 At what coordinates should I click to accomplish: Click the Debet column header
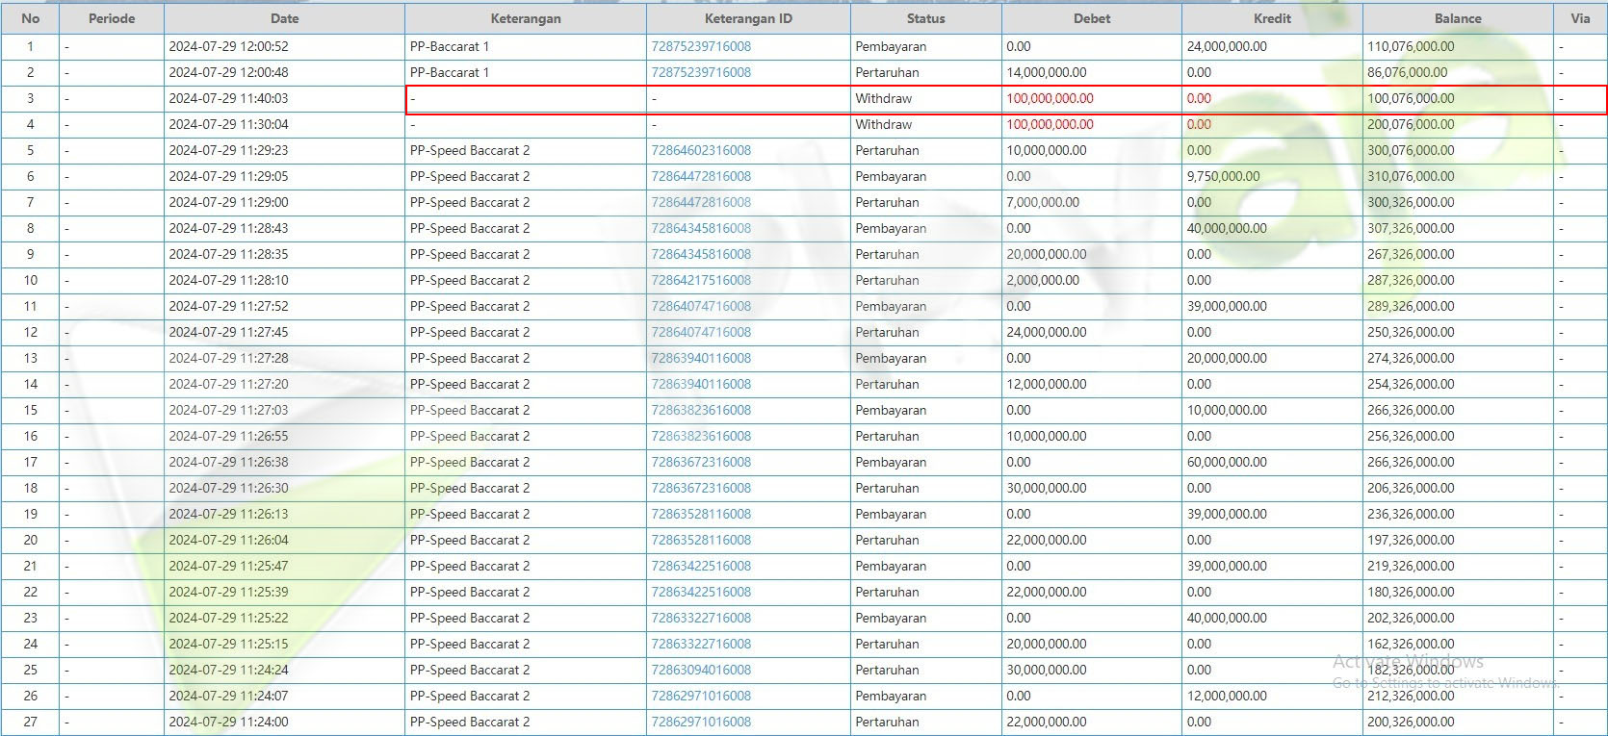[x=1092, y=18]
